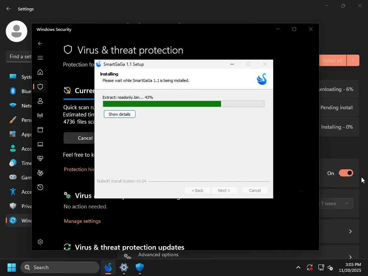
Task: Open Personalization category in Settings sidebar
Action: coord(19,120)
